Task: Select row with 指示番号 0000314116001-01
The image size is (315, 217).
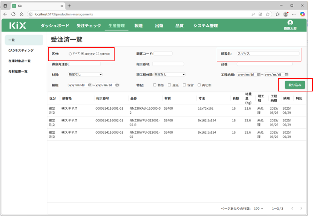Action: [177, 111]
